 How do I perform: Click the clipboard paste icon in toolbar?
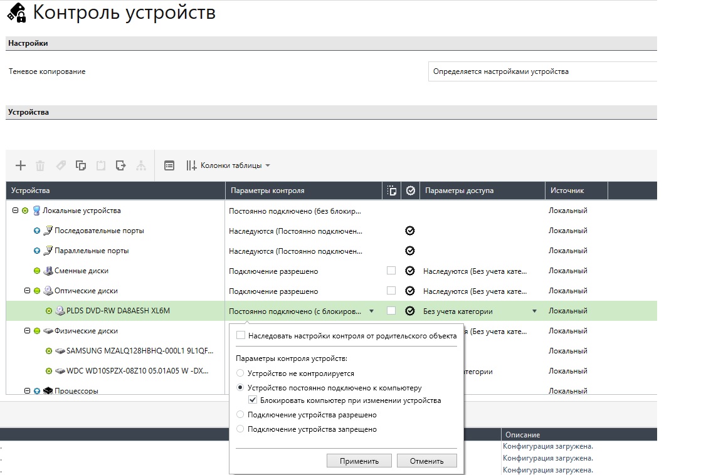pyautogui.click(x=100, y=165)
